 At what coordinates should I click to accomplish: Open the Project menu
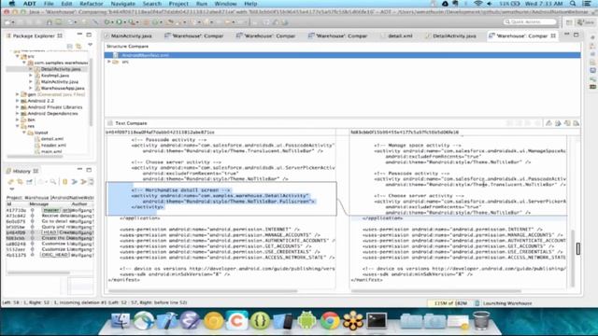tap(178, 4)
